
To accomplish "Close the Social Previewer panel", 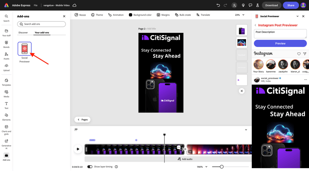I will pos(303,16).
